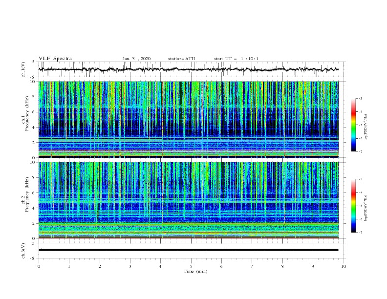
Task: Click time axis tick label '0'
Action: click(39, 266)
